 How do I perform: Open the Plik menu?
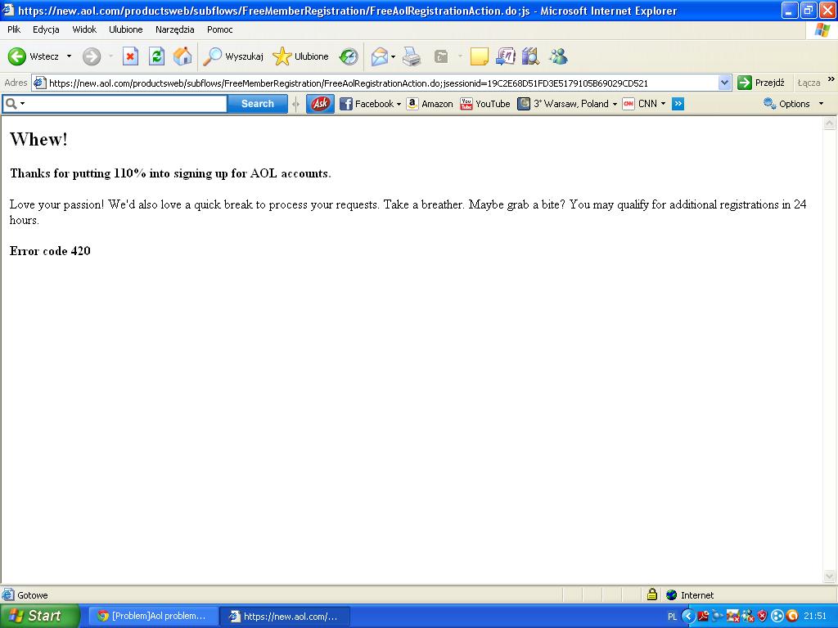(x=14, y=29)
